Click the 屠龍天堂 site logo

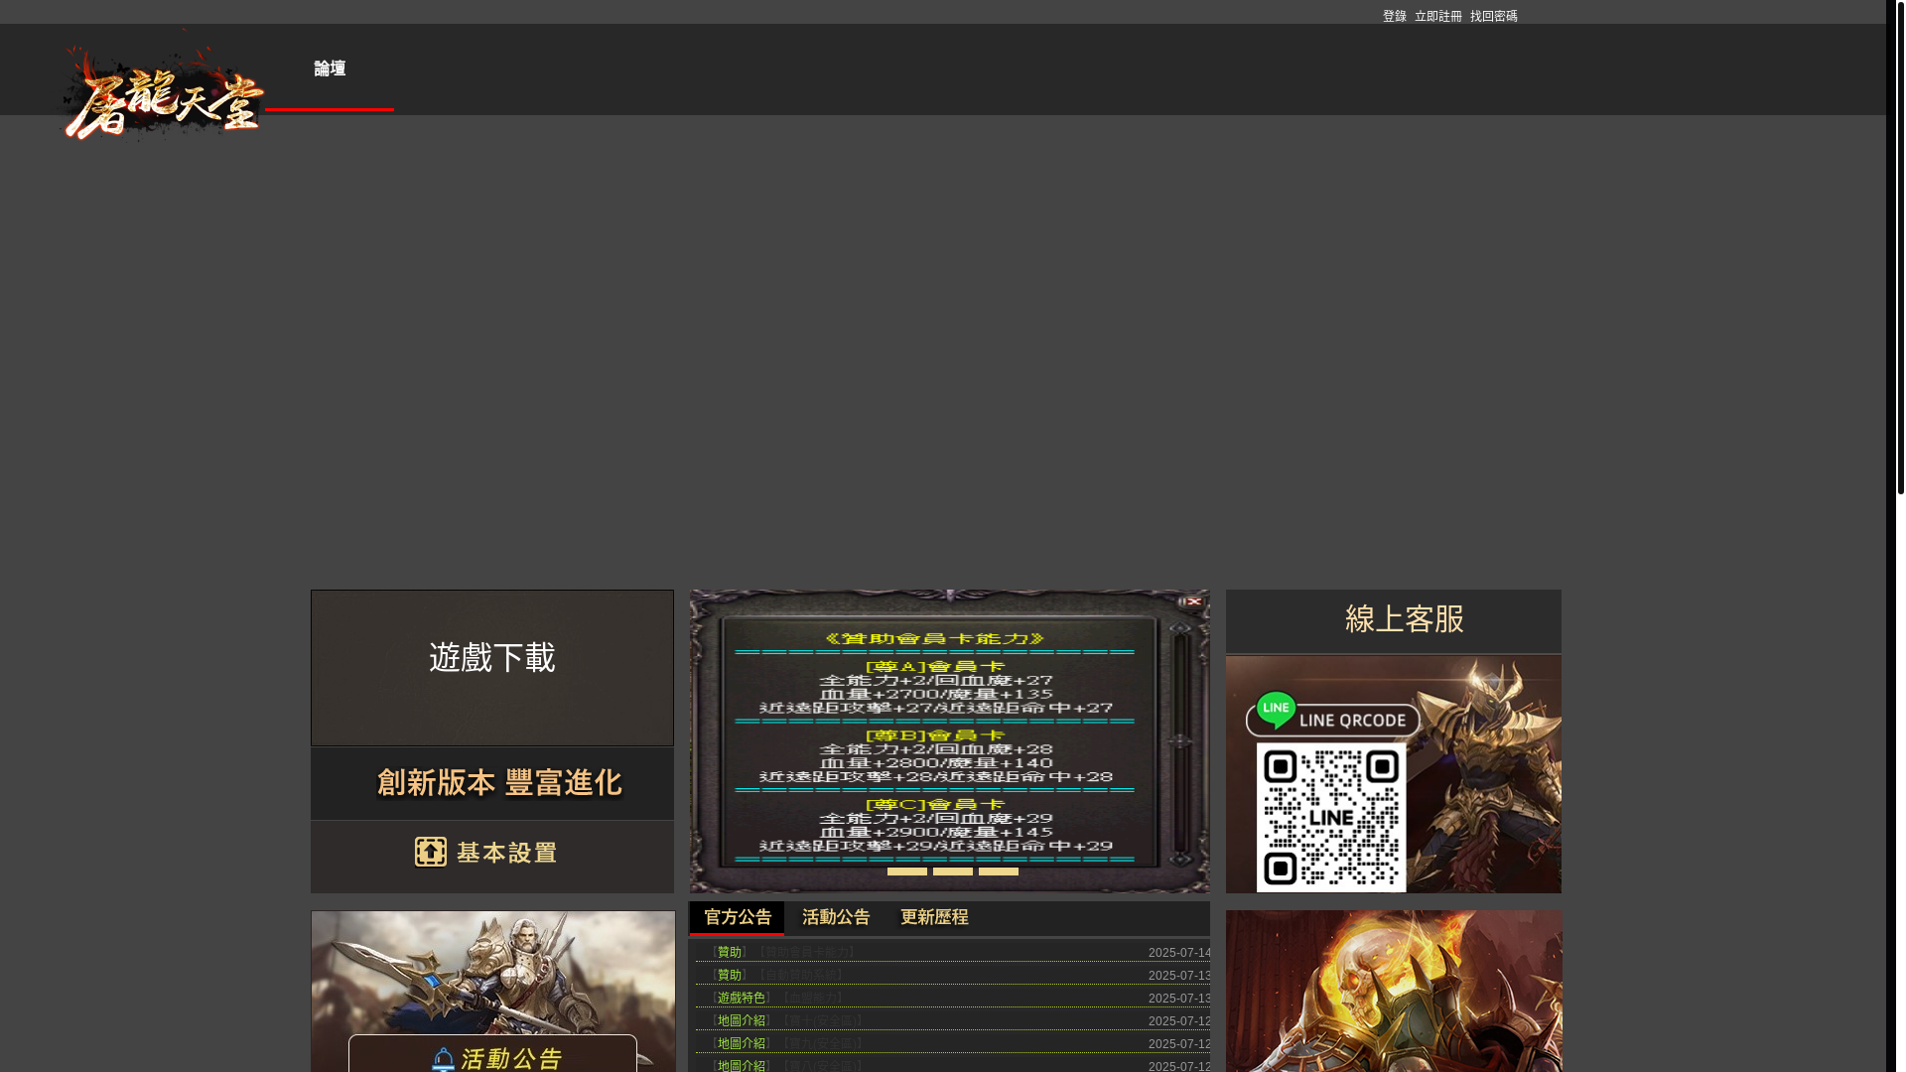(x=164, y=86)
